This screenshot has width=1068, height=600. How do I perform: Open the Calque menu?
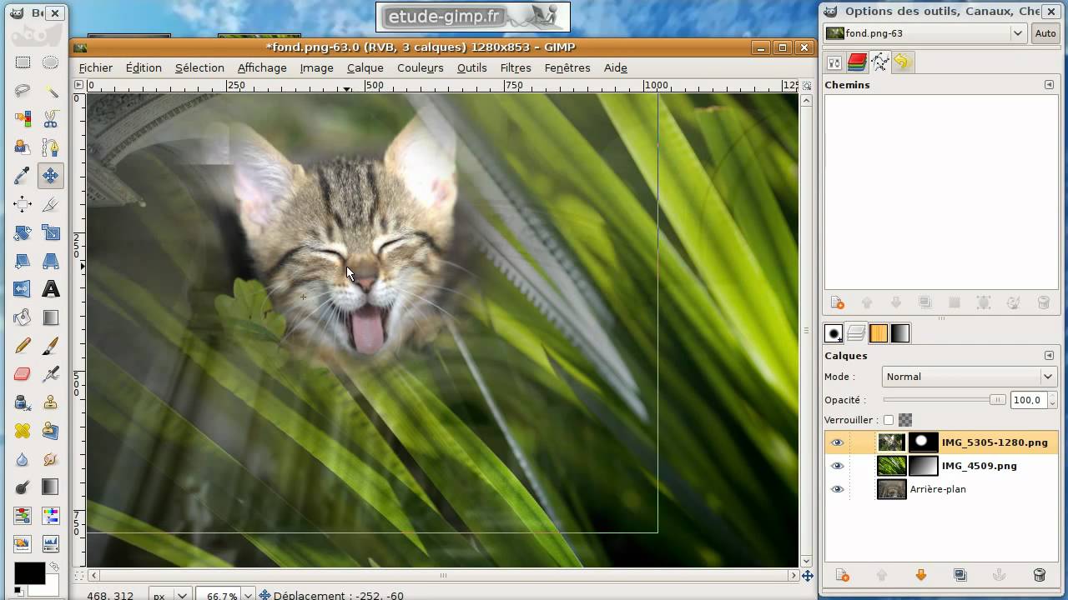coord(365,67)
